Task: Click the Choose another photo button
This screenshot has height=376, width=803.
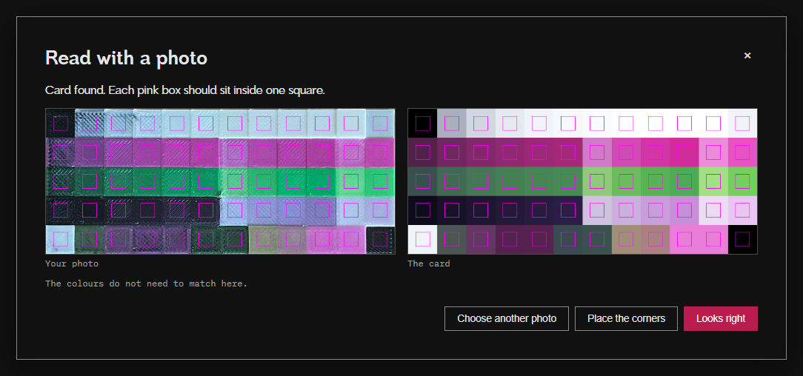Action: (507, 319)
